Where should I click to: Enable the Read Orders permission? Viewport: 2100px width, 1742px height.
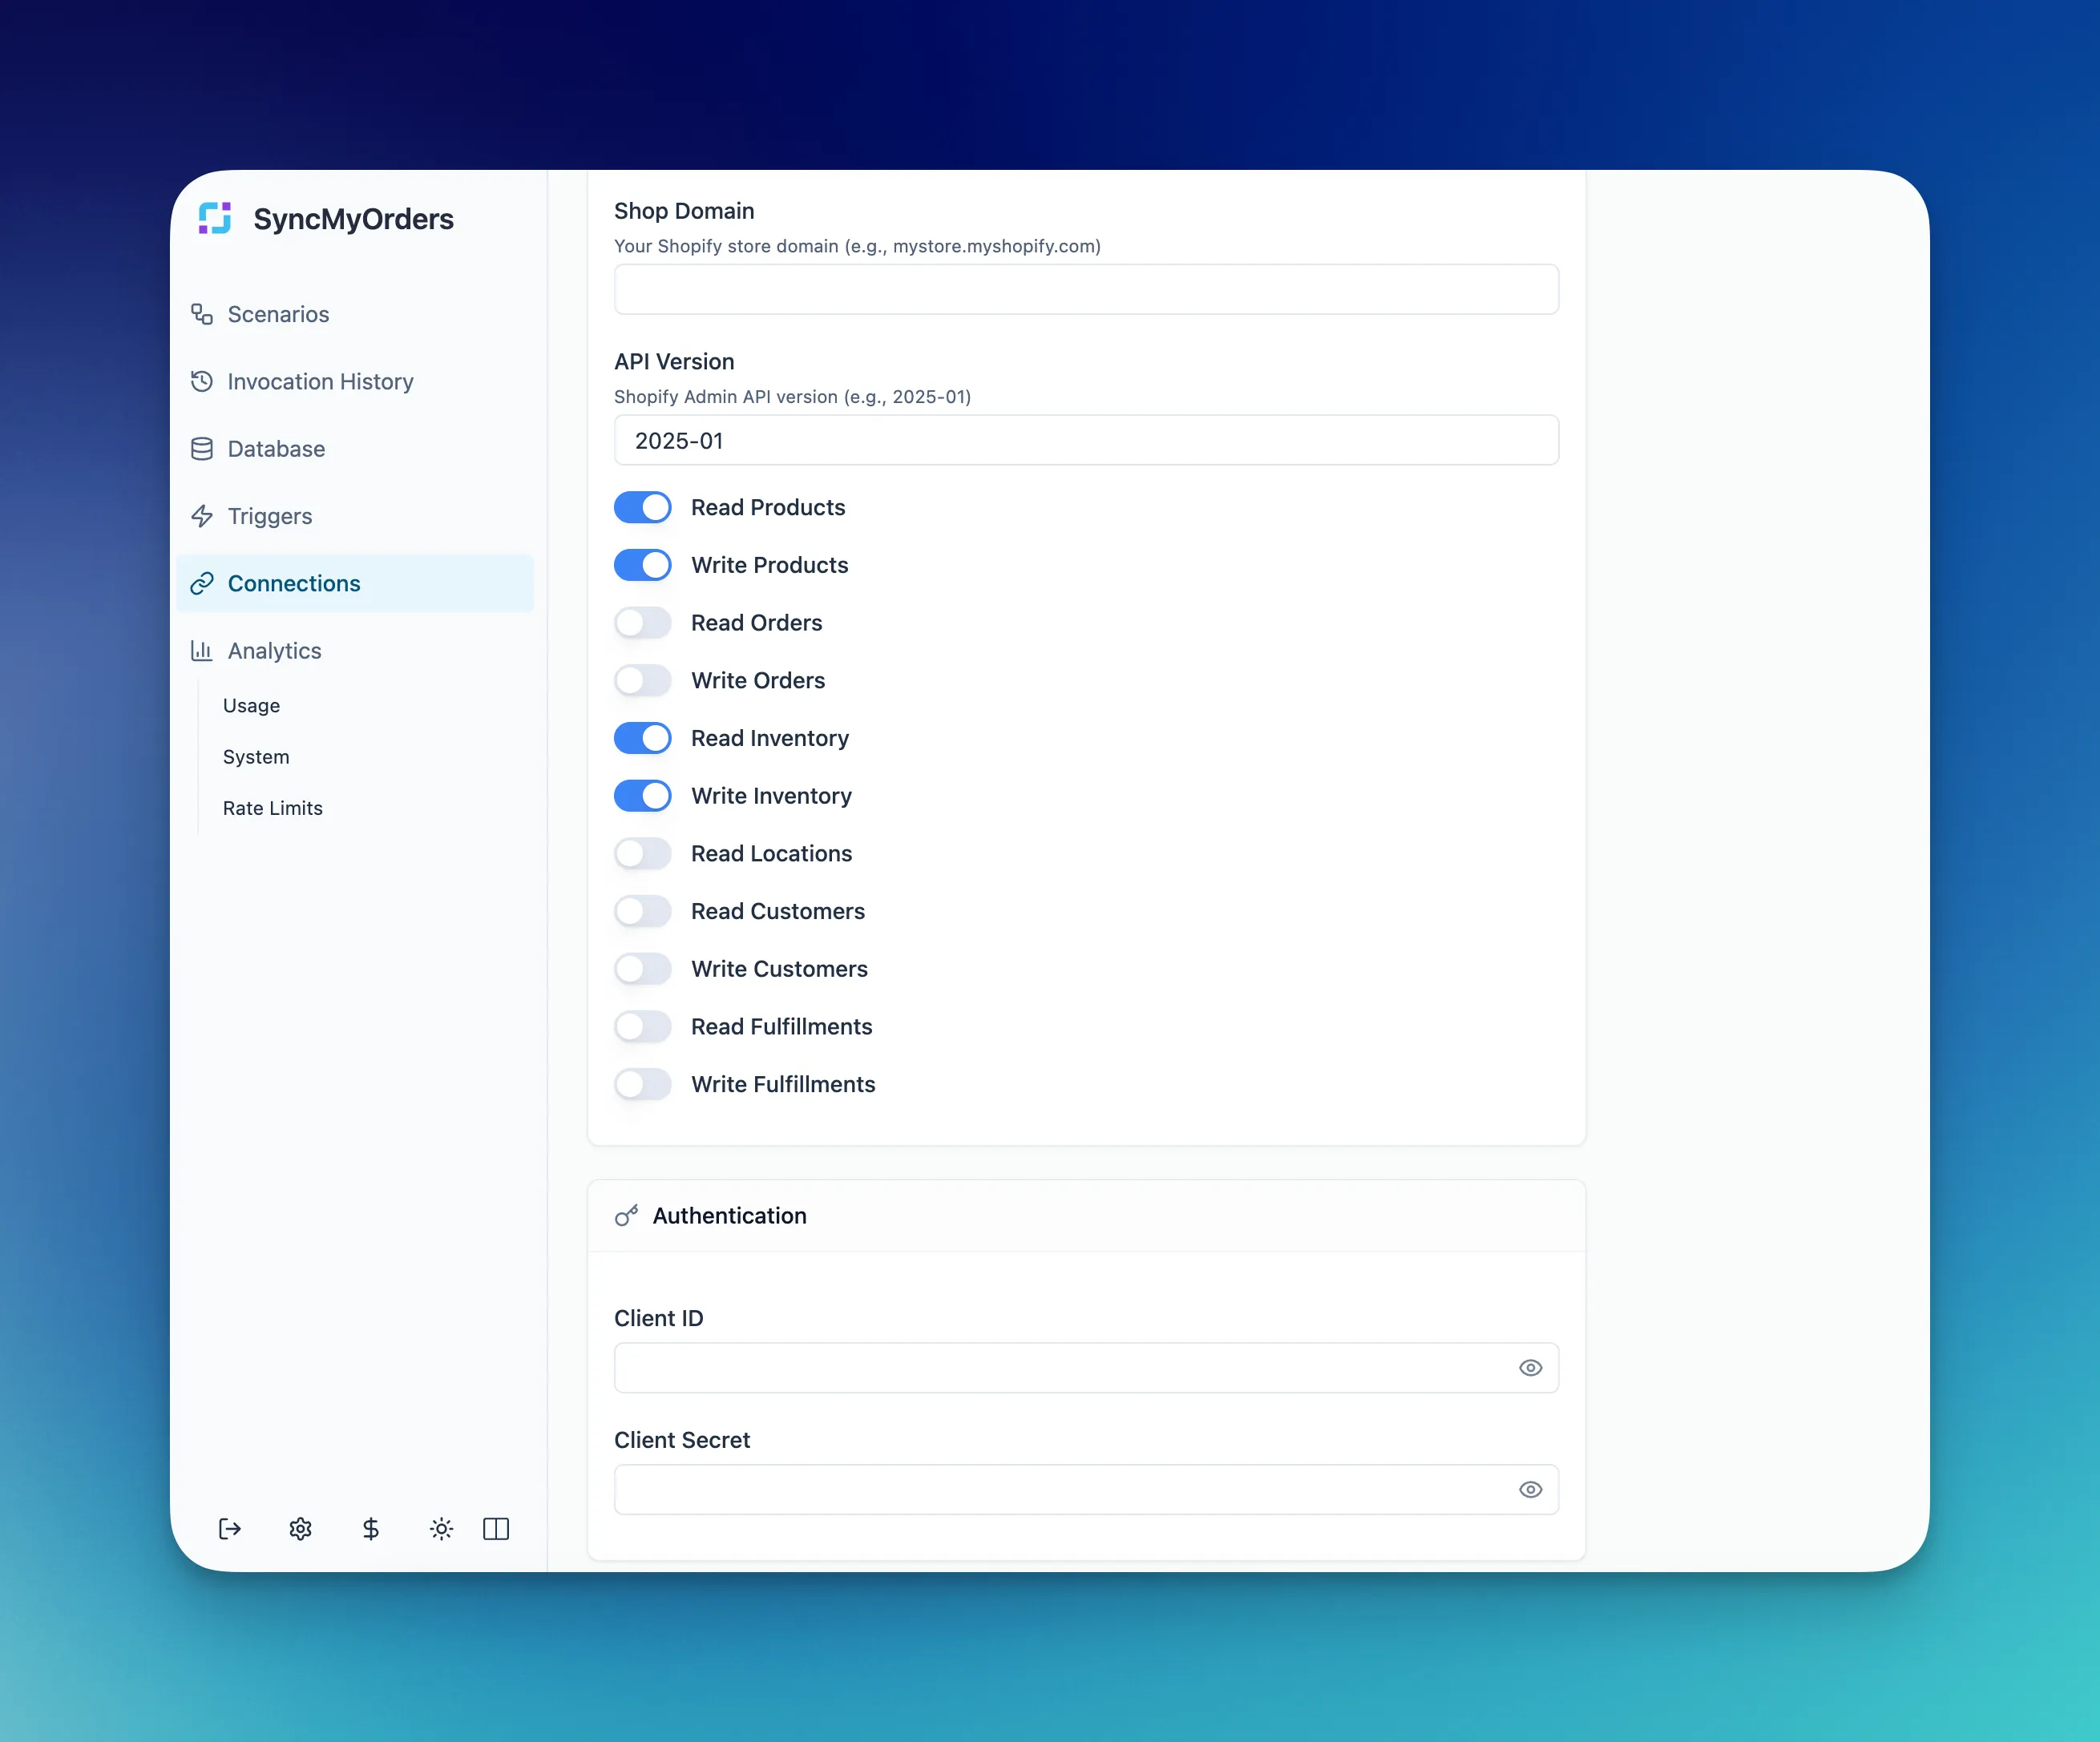coord(642,623)
